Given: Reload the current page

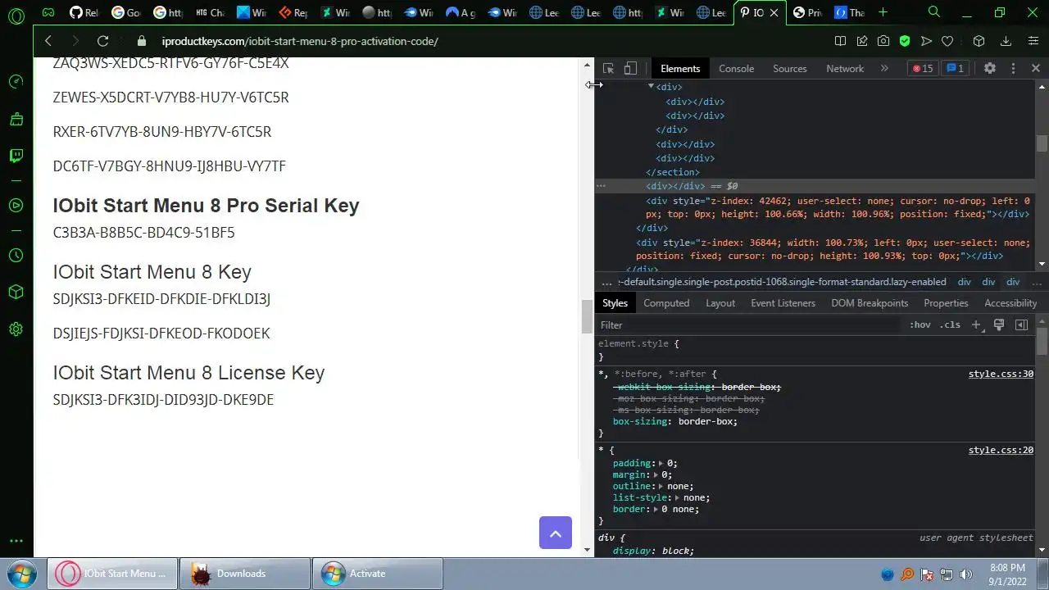Looking at the screenshot, I should pyautogui.click(x=102, y=41).
